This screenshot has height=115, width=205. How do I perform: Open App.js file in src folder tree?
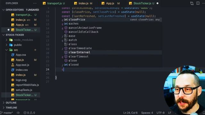point(20,60)
